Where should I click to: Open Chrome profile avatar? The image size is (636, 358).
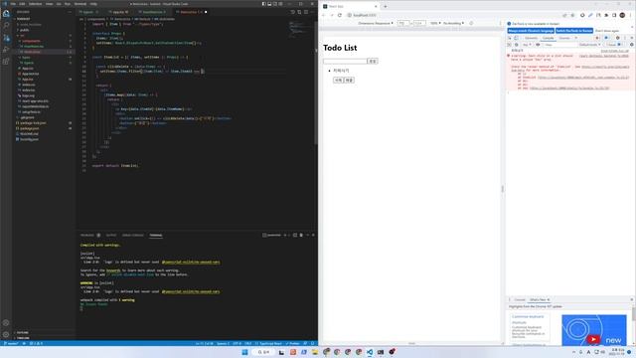click(622, 15)
